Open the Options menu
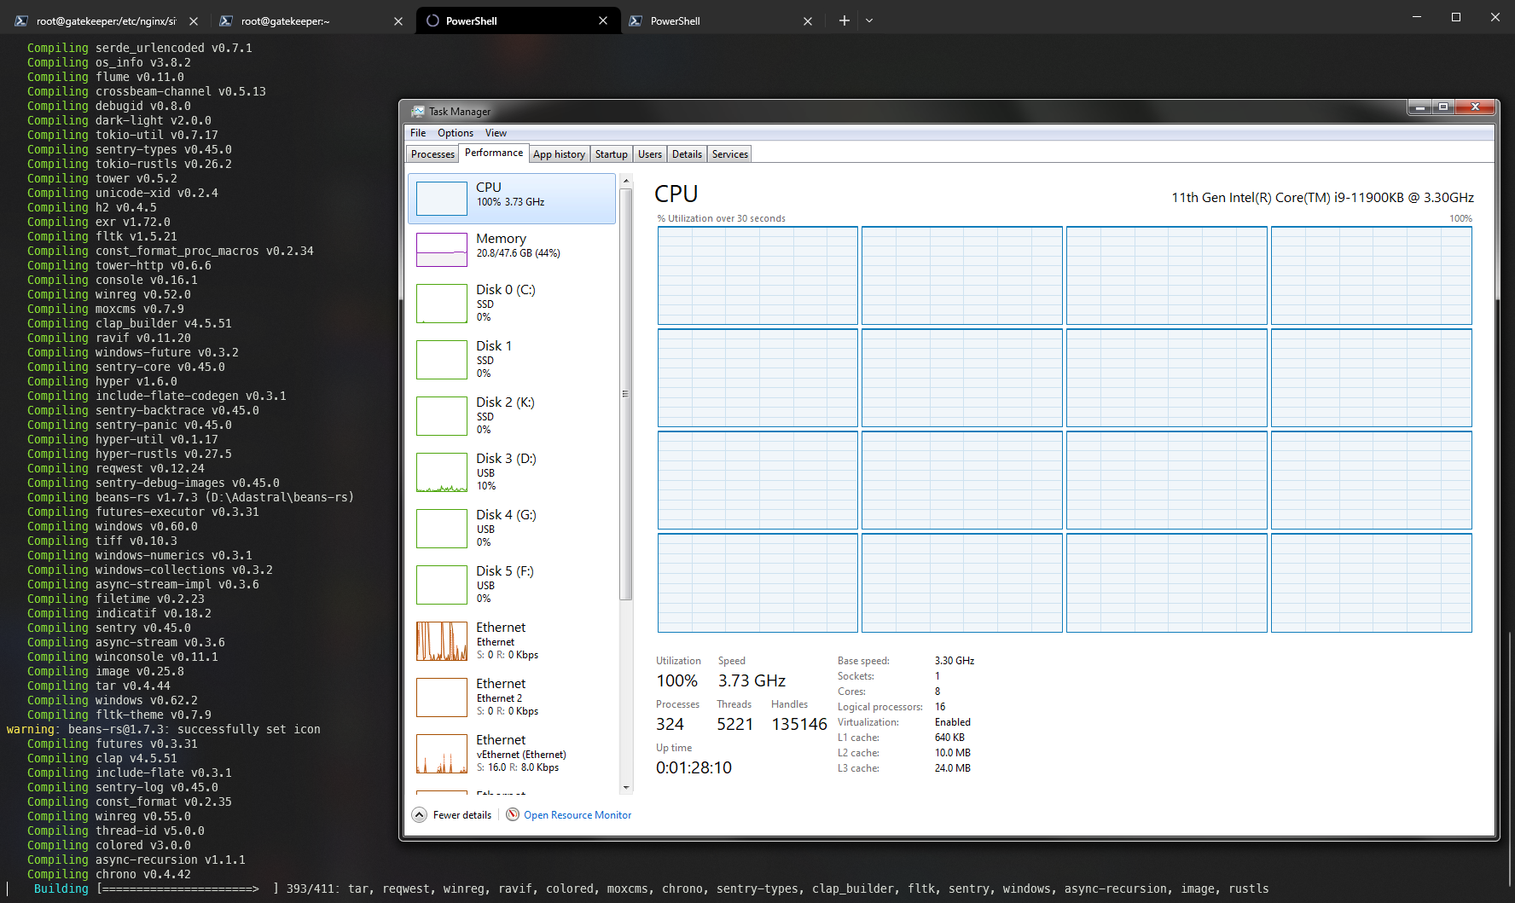Image resolution: width=1515 pixels, height=903 pixels. (x=455, y=133)
